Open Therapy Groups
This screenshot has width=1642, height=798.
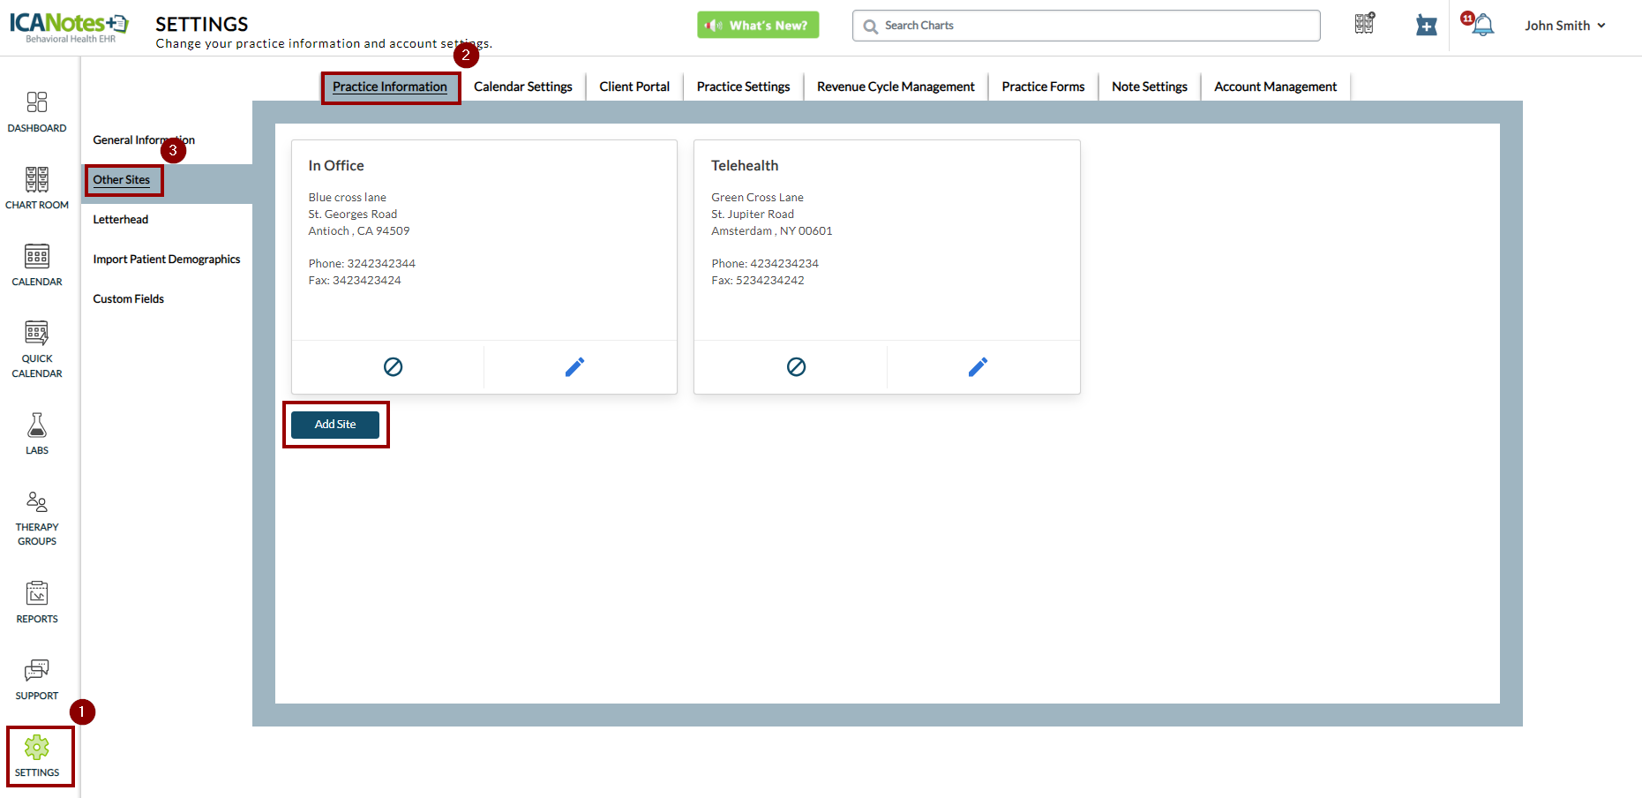(37, 518)
